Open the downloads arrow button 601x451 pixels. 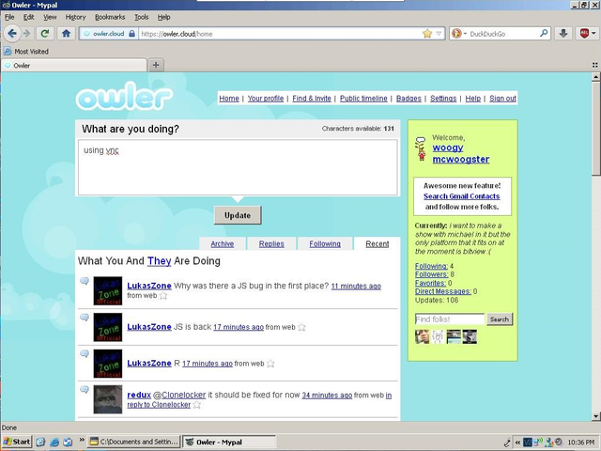point(563,34)
